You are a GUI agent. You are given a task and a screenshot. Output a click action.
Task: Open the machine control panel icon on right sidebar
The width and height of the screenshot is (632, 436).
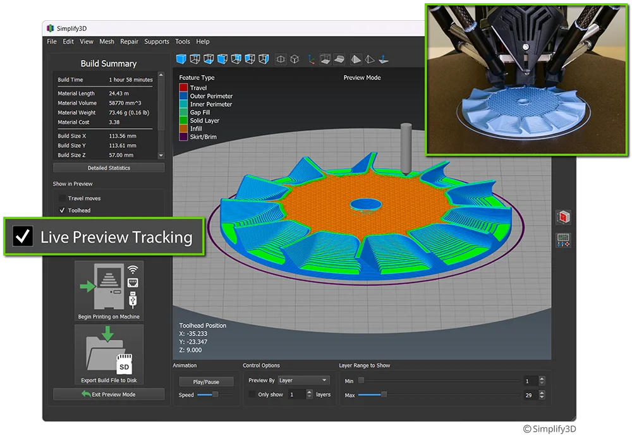click(x=563, y=240)
